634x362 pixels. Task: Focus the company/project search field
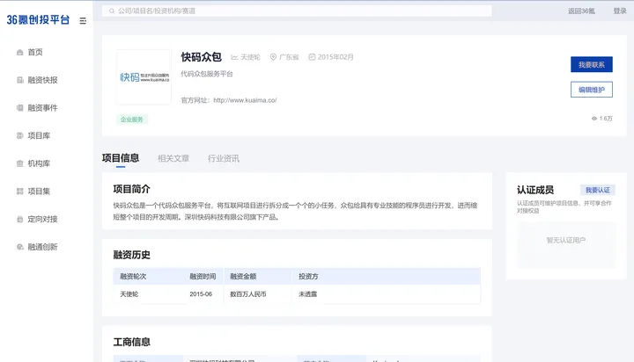[x=297, y=11]
